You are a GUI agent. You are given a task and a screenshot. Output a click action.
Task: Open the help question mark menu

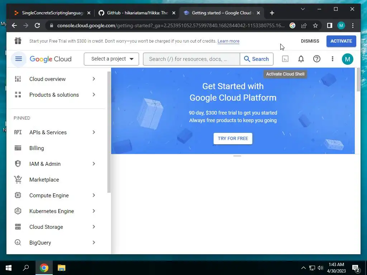coord(317,59)
